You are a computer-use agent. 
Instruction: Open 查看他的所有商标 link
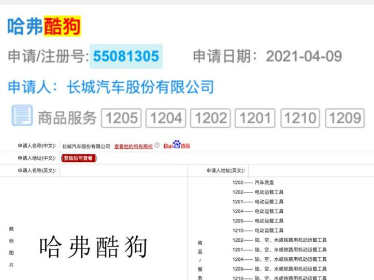[133, 146]
